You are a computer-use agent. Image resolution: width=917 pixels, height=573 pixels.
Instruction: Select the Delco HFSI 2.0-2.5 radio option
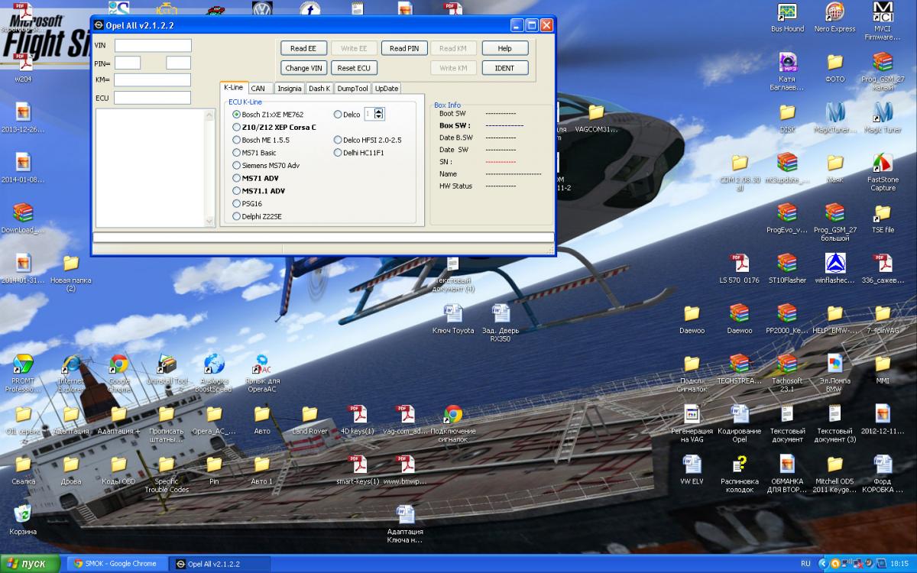point(338,140)
